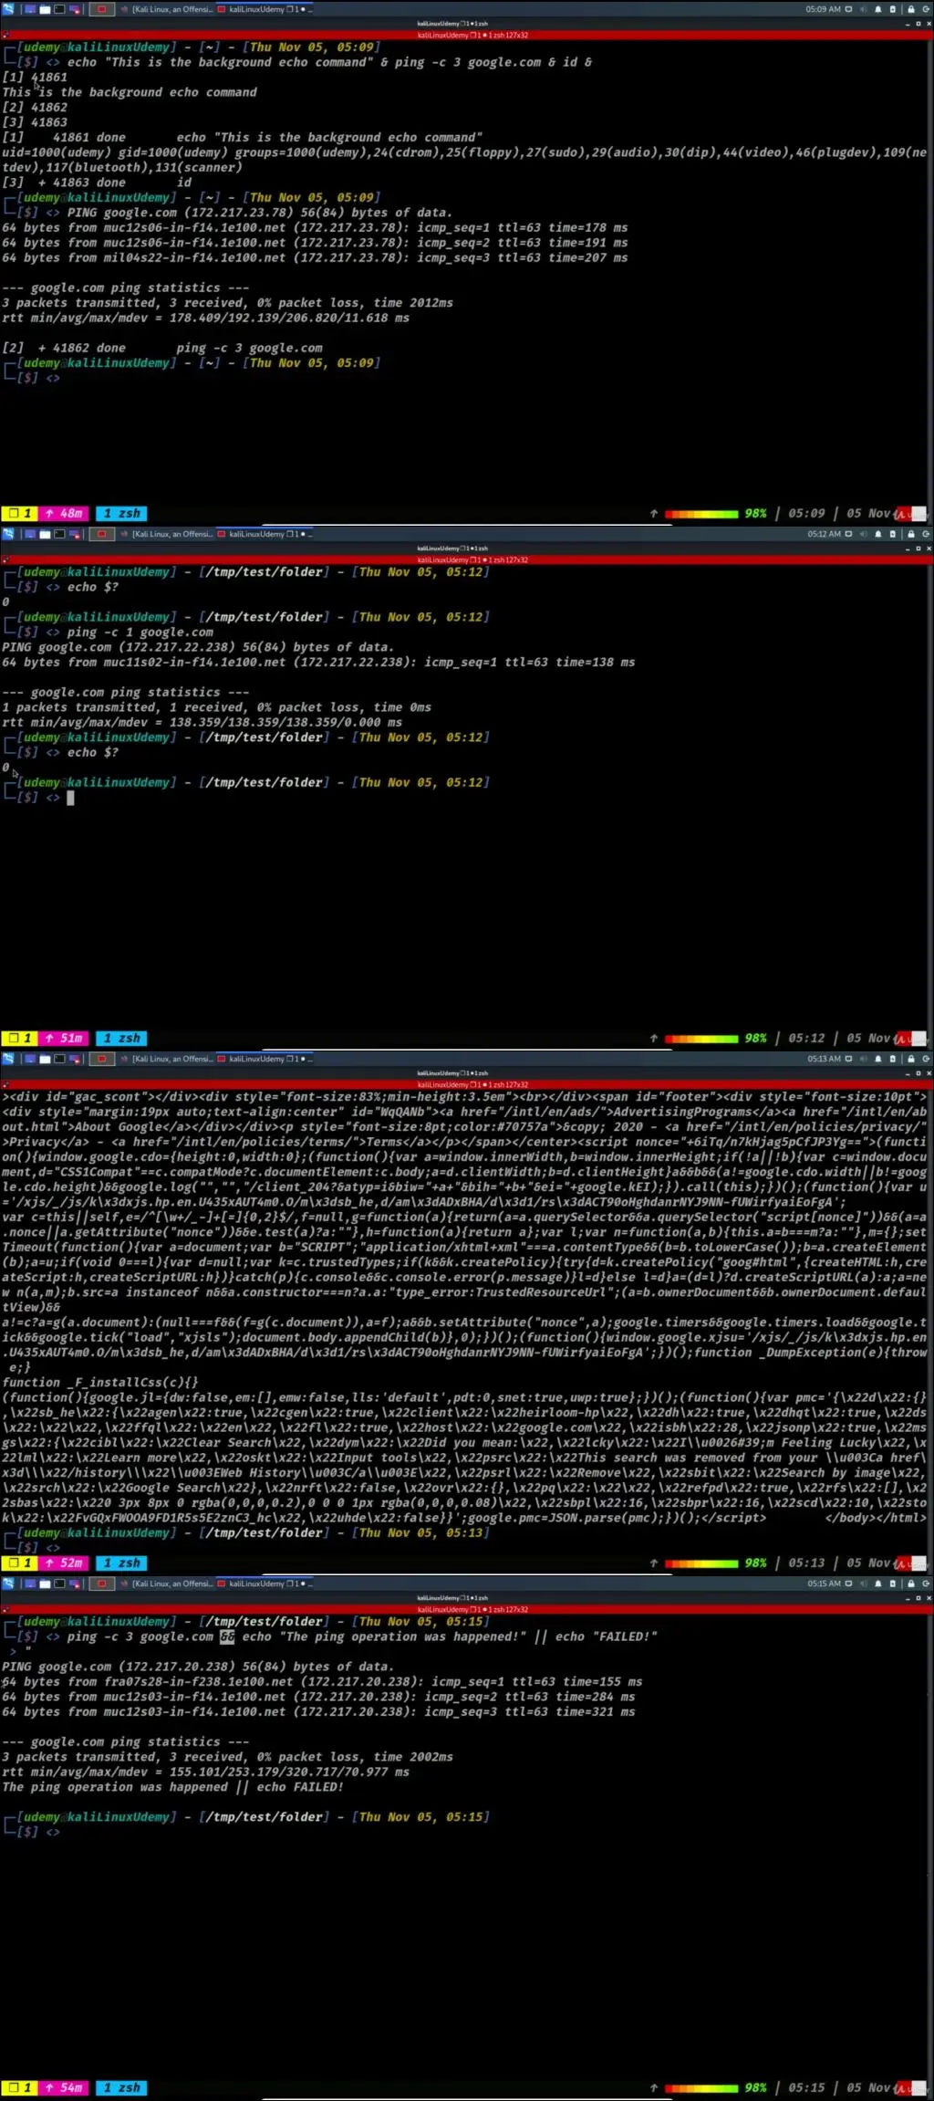Click the power icon in the 05:12 AM panel
This screenshot has width=934, height=2101.
[926, 534]
